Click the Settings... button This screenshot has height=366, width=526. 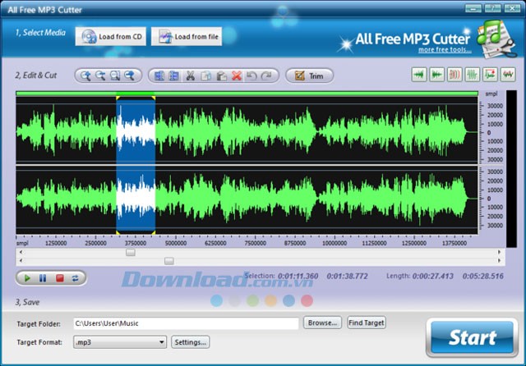pos(190,341)
